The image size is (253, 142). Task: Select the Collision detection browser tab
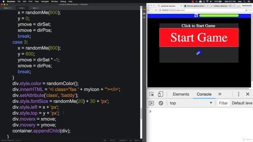223,6
